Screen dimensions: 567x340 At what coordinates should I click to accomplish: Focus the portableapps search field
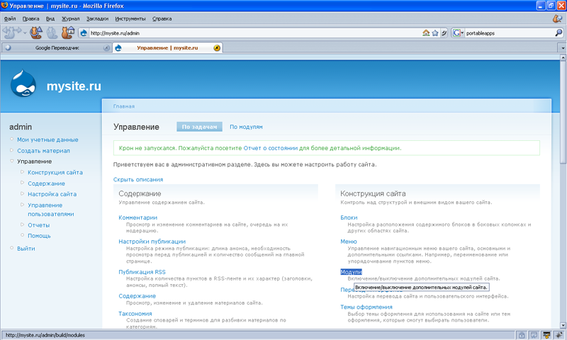tap(509, 33)
